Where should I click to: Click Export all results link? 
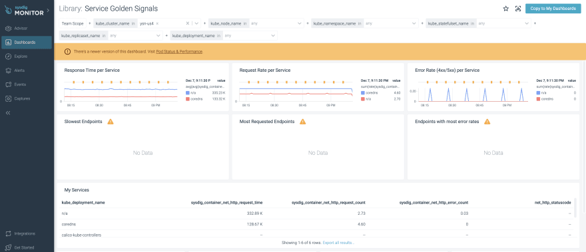[338, 243]
